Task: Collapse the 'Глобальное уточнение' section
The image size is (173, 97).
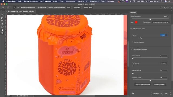Action: point(131,49)
